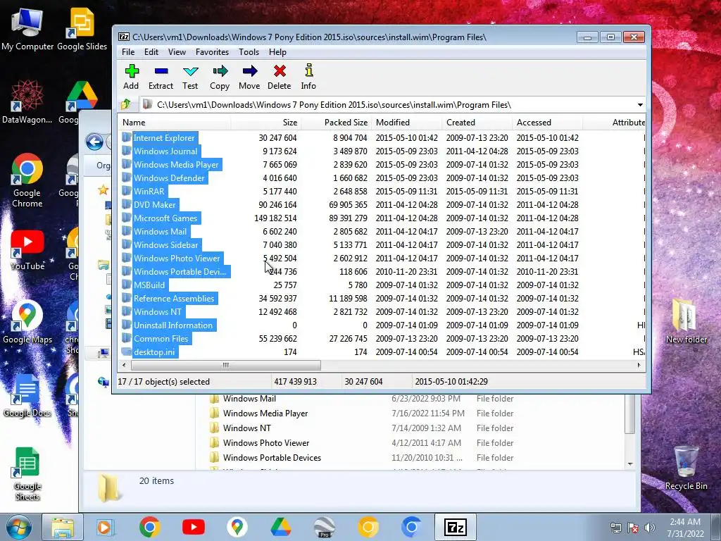Open the Google Docs desktop shortcut
The image size is (721, 541).
(x=27, y=396)
